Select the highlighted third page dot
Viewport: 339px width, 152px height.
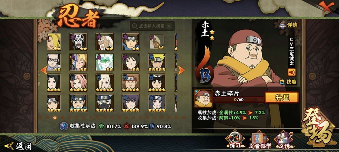55,118
